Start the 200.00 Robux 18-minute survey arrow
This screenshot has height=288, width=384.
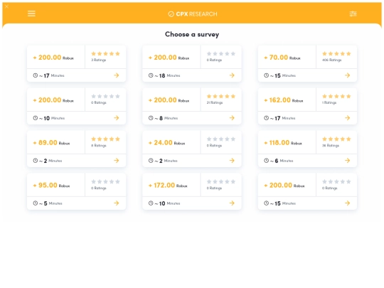[x=232, y=75]
